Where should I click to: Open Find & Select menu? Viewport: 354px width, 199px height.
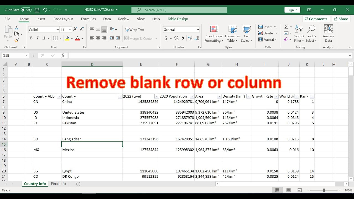point(311,34)
